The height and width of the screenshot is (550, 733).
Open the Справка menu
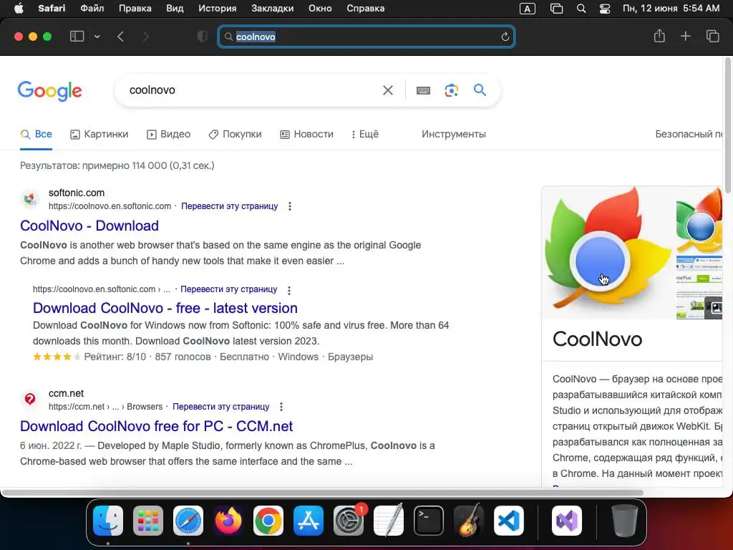point(366,9)
